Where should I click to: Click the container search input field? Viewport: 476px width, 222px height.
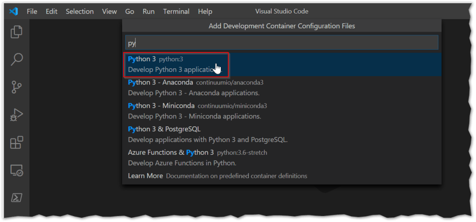tap(281, 43)
